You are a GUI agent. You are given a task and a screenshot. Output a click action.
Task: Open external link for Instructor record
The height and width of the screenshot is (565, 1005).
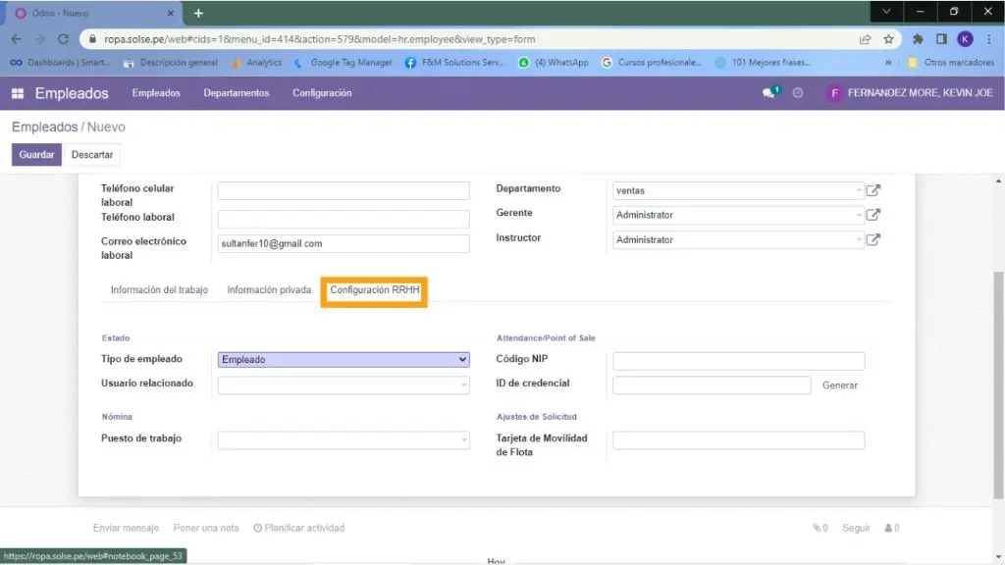[x=873, y=239]
